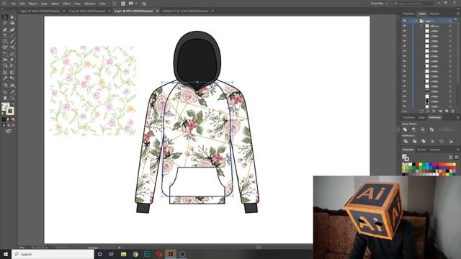This screenshot has width=461, height=259.
Task: Select the Magic Wand tool
Action: pos(5,23)
